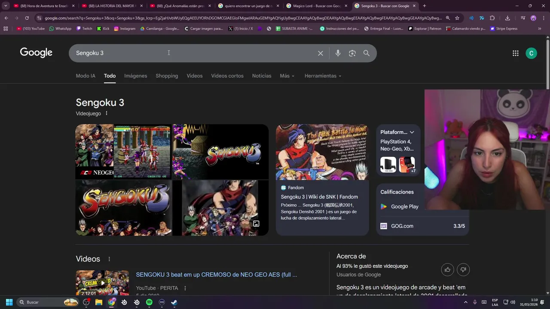Open the Instagram bookmark
The height and width of the screenshot is (309, 550).
125,29
